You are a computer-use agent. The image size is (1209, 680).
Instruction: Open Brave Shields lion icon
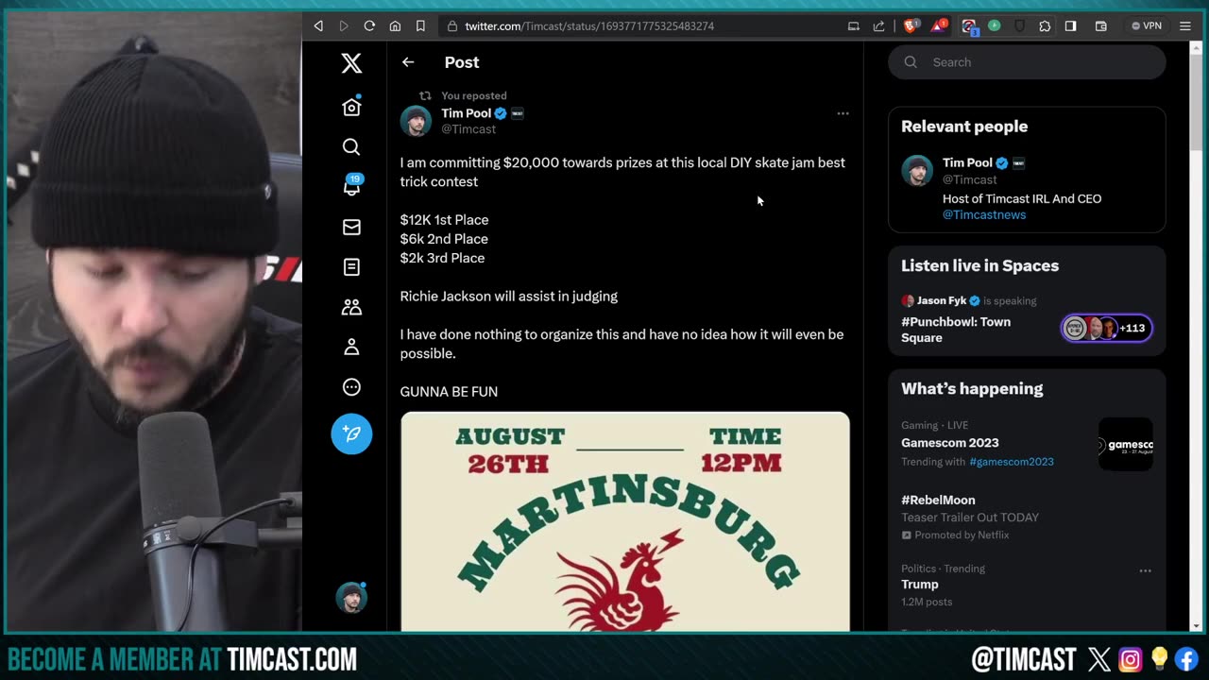point(911,26)
